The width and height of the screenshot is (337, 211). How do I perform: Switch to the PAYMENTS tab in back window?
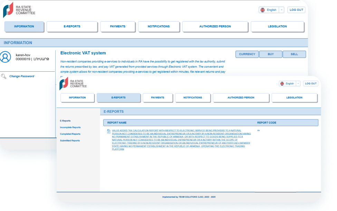point(117,27)
